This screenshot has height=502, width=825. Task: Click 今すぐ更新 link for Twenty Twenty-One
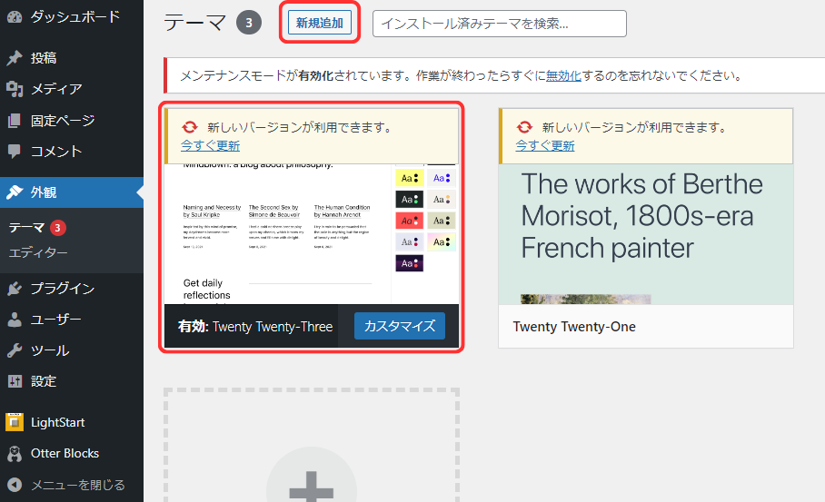pos(545,145)
